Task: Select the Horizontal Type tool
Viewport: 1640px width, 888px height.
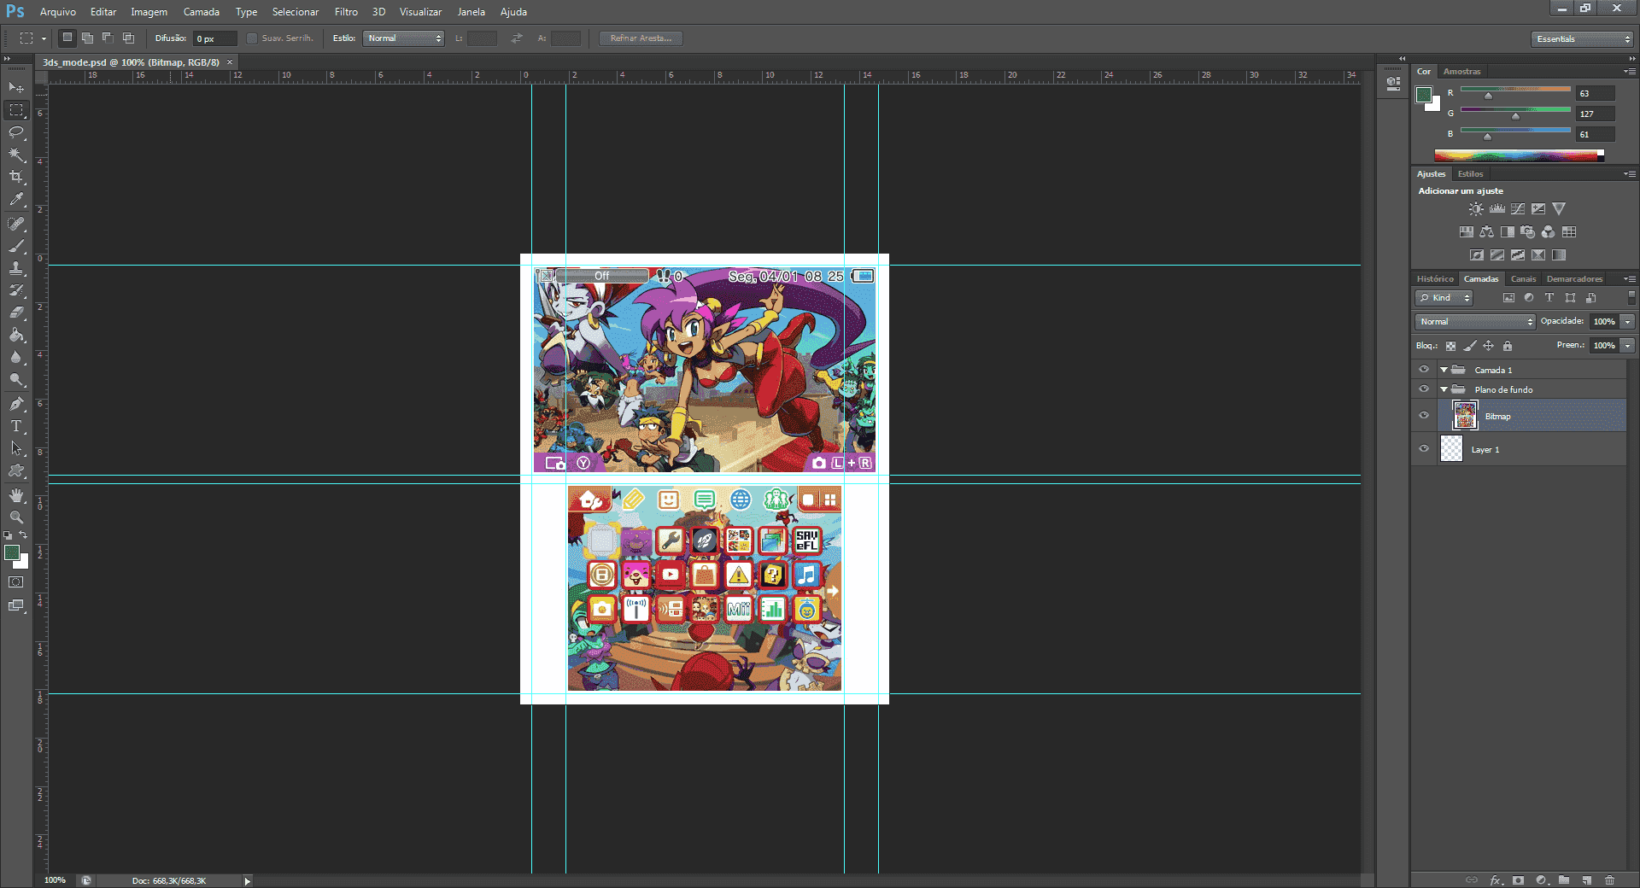Action: click(16, 426)
